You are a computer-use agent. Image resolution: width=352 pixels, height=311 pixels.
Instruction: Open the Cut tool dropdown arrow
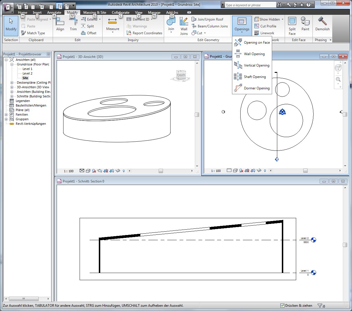(x=205, y=33)
